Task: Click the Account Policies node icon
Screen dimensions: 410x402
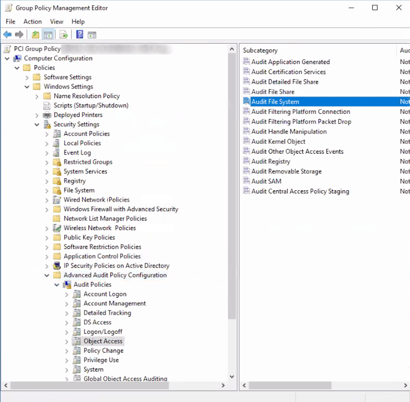Action: 57,134
